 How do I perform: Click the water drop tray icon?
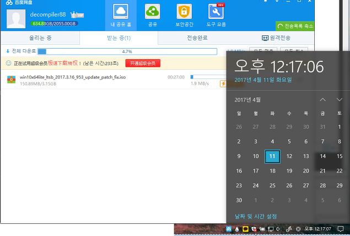(x=237, y=229)
